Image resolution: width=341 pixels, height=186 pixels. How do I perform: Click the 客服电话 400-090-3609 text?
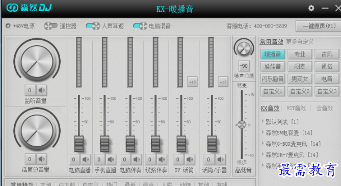coord(257,26)
